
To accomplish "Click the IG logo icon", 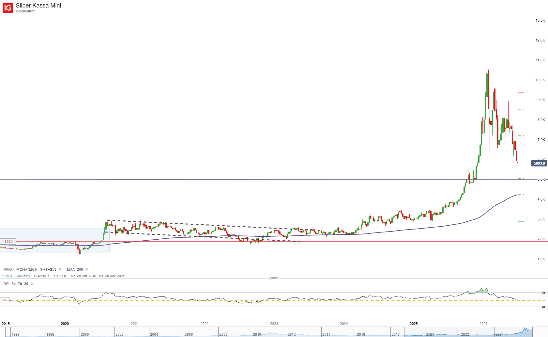I will coord(8,8).
